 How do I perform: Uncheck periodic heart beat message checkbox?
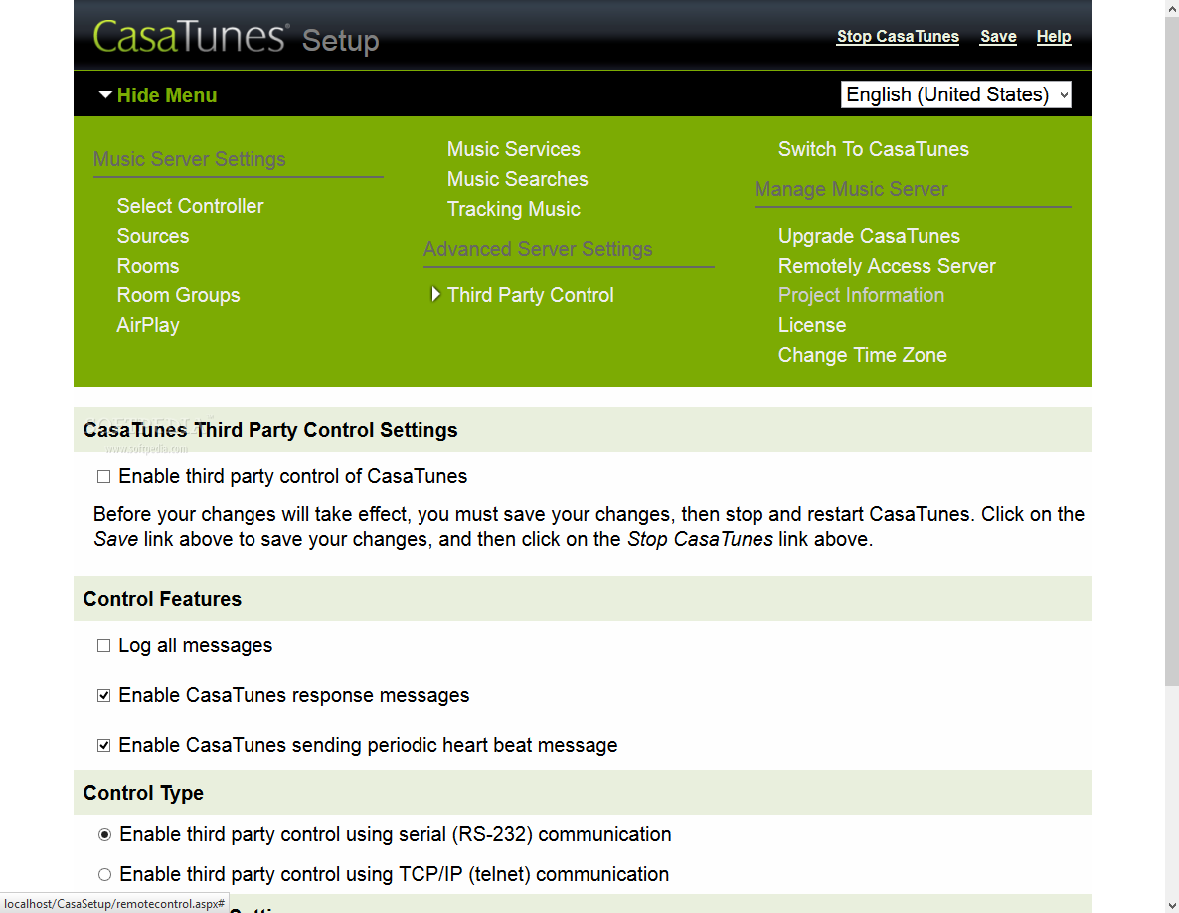103,745
